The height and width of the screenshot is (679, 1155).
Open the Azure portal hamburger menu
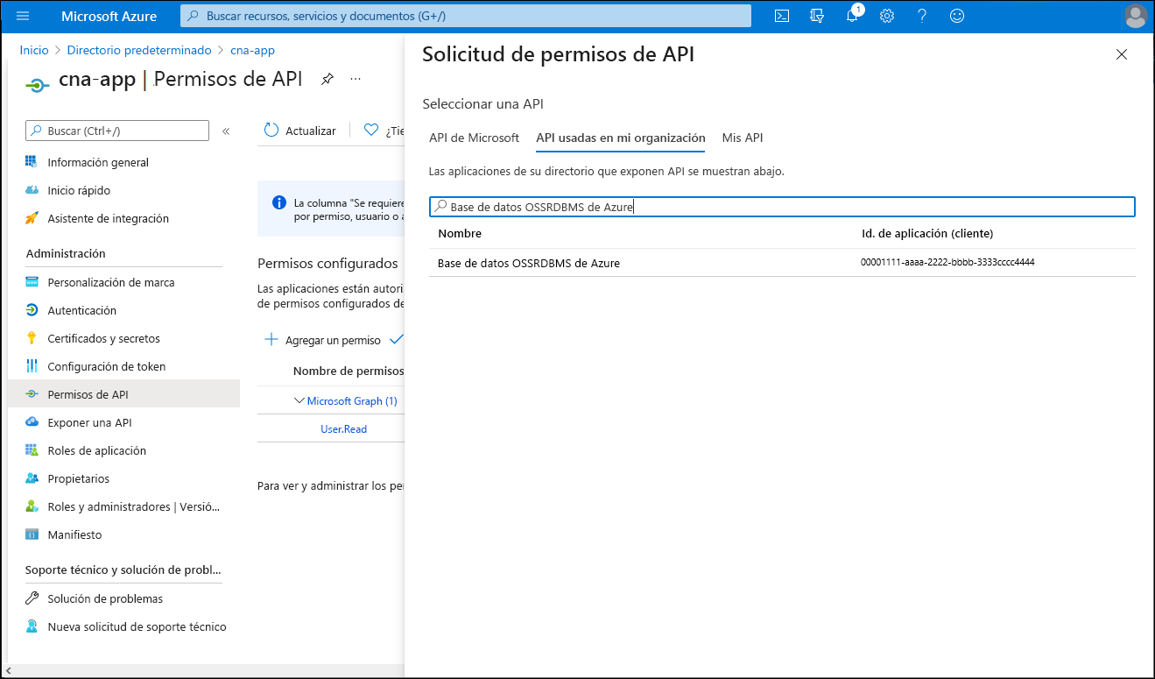click(23, 16)
